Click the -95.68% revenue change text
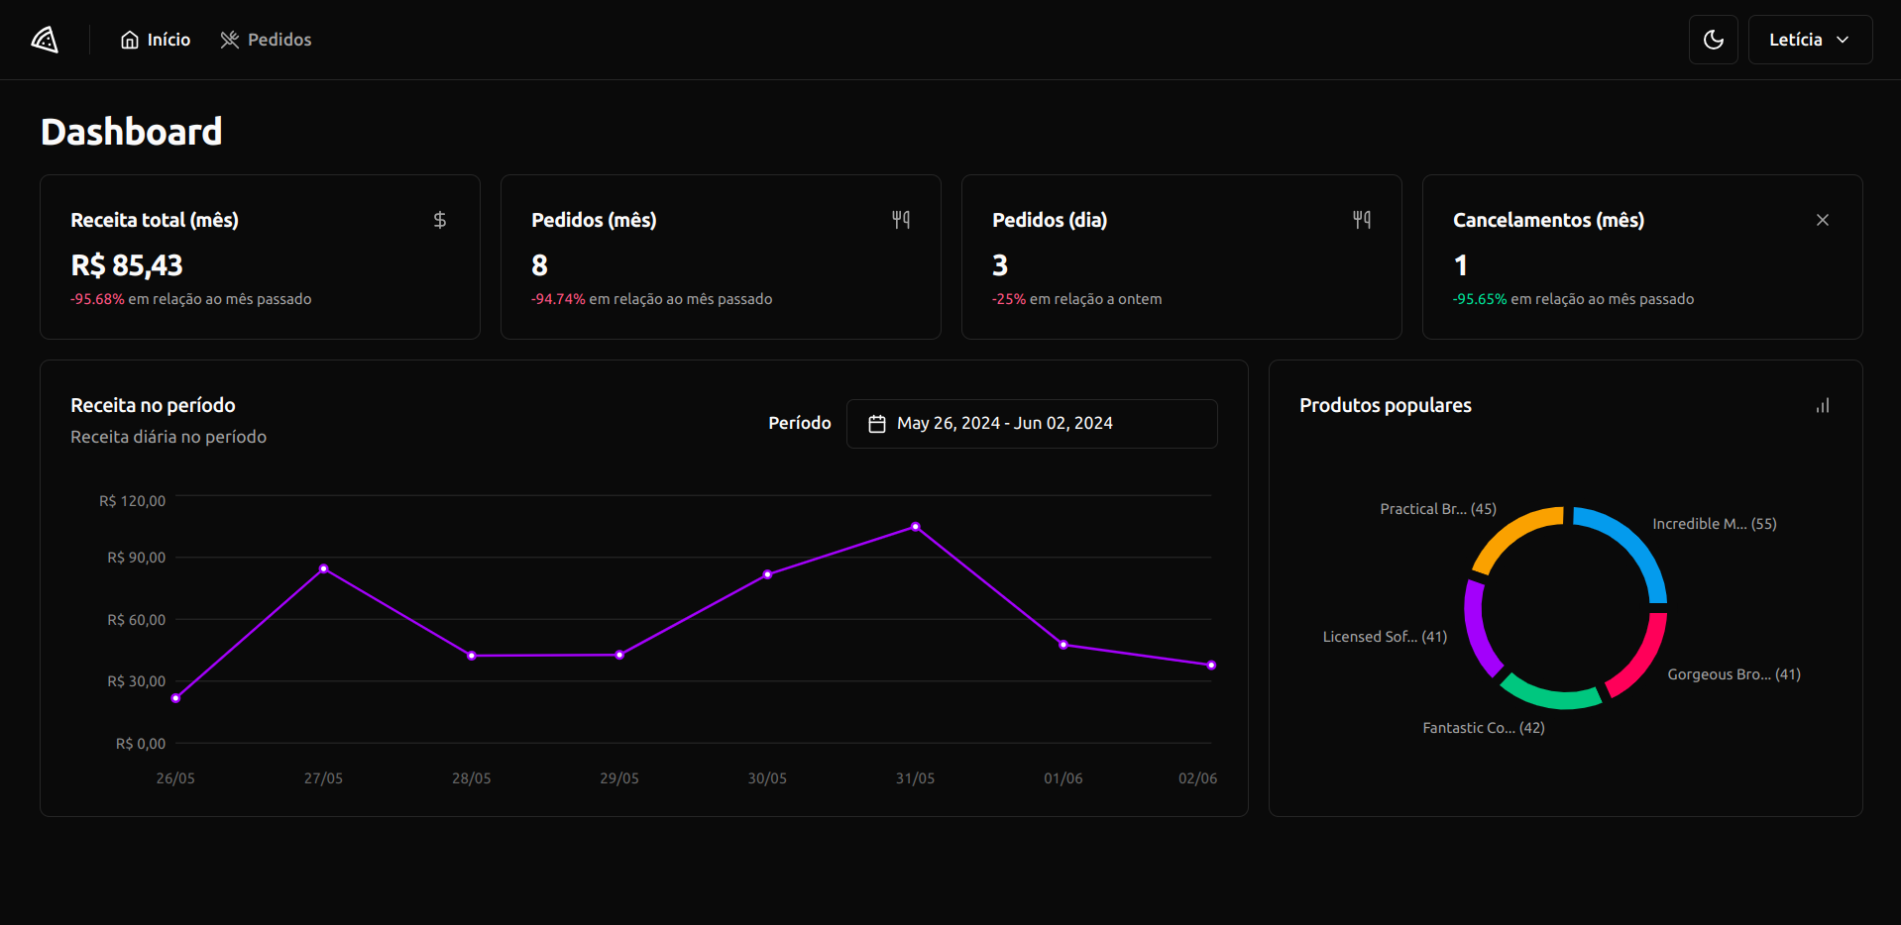 tap(97, 299)
